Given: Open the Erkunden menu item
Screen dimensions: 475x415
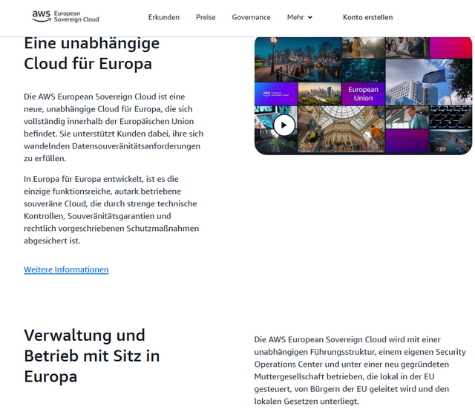Looking at the screenshot, I should (164, 17).
